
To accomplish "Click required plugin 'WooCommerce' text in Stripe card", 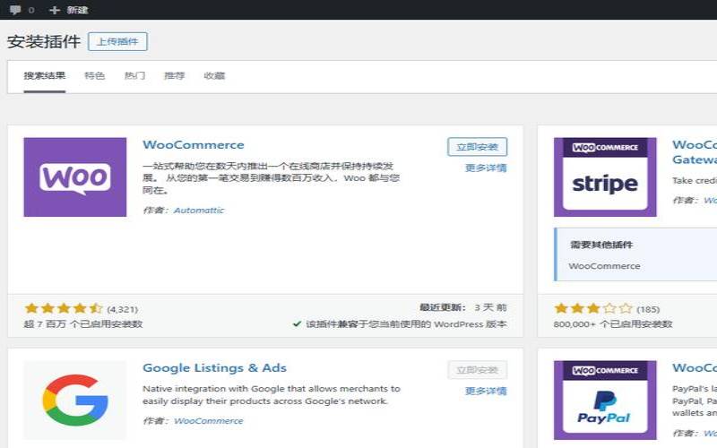I will (x=604, y=266).
